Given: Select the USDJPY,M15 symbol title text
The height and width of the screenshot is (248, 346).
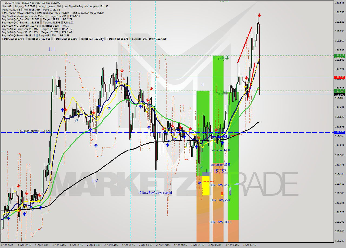Looking at the screenshot, I should click(13, 3).
